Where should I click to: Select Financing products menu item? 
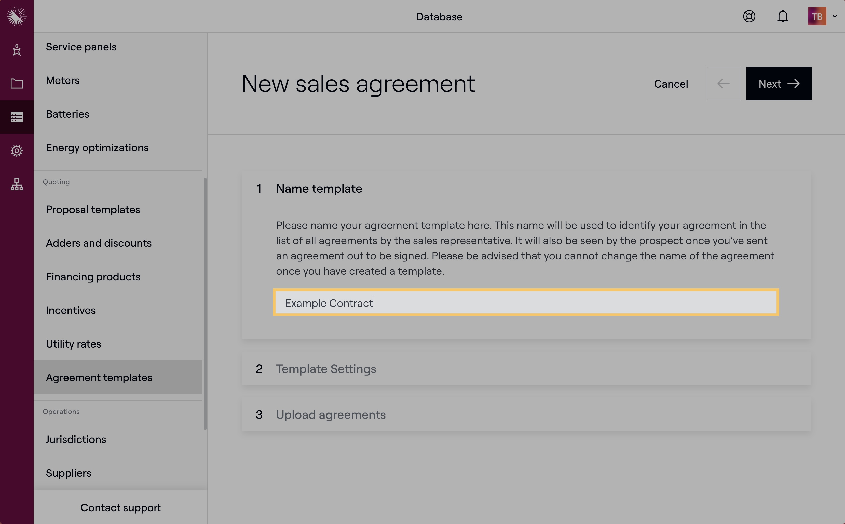pyautogui.click(x=93, y=277)
